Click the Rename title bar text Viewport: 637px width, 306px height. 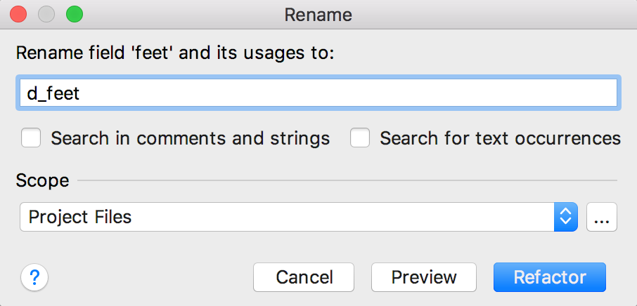[x=318, y=15]
